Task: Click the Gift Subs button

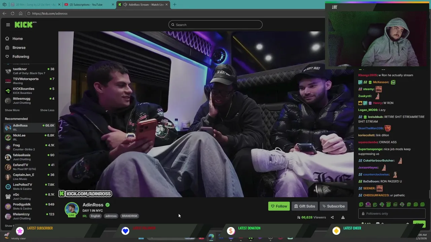Action: [x=304, y=206]
